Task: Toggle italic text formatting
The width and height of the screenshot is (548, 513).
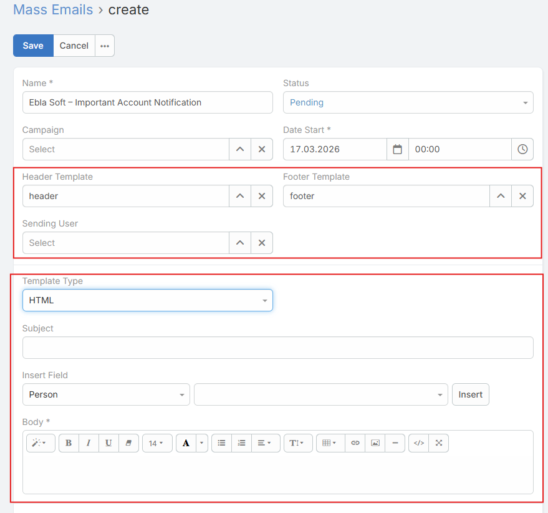Action: tap(89, 443)
